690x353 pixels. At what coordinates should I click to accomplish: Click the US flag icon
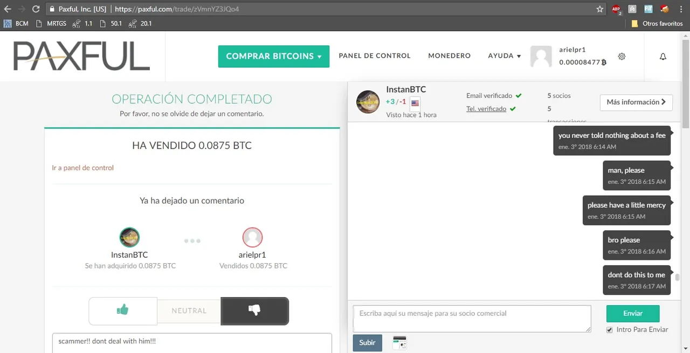click(x=415, y=103)
